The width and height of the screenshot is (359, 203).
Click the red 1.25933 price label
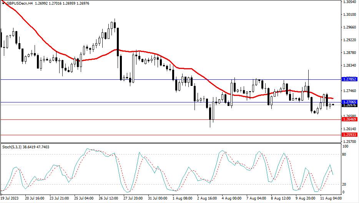point(349,135)
